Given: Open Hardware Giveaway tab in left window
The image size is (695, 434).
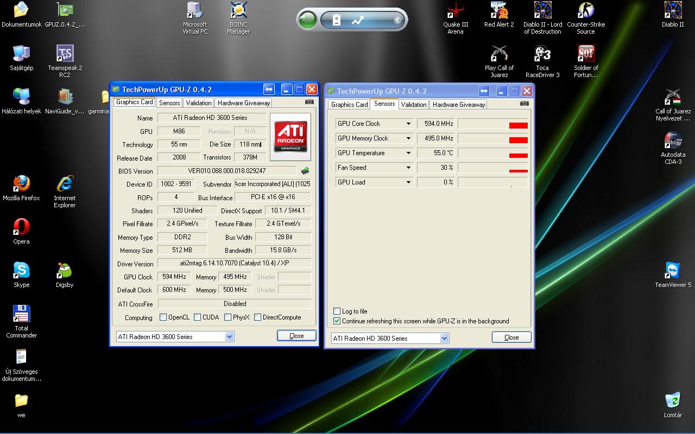Looking at the screenshot, I should [x=244, y=103].
